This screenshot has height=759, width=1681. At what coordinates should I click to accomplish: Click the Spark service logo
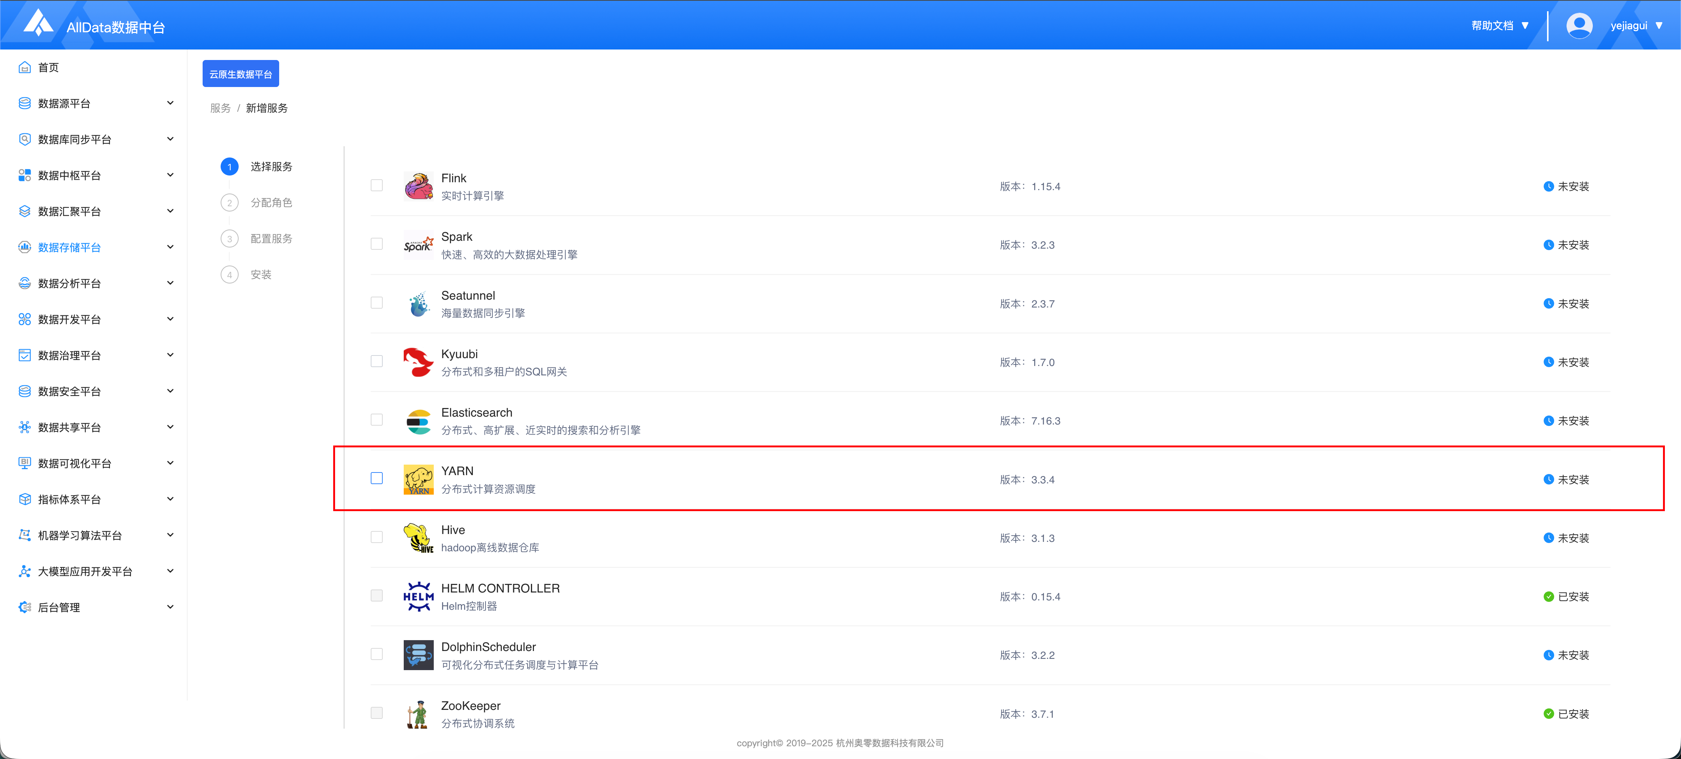(x=418, y=244)
